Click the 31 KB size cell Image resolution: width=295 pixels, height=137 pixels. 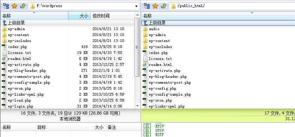click(83, 107)
